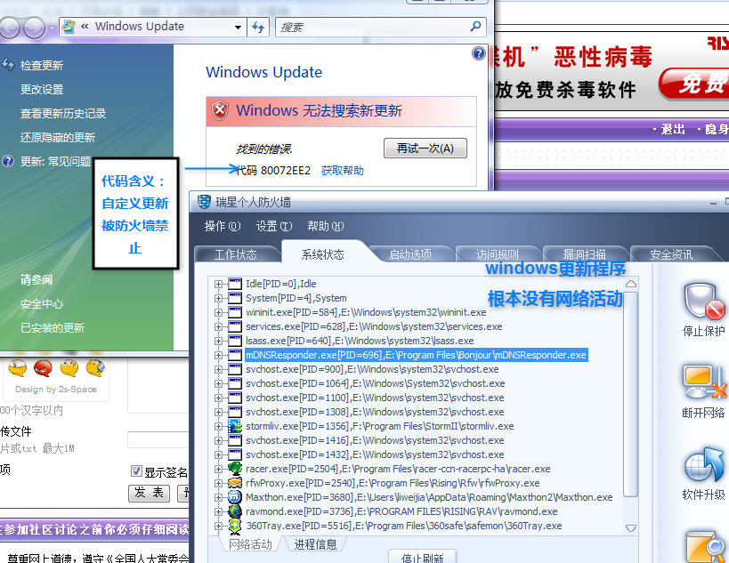Image resolution: width=729 pixels, height=563 pixels.
Task: Click the 检查更新 sidebar icon
Action: 8,65
